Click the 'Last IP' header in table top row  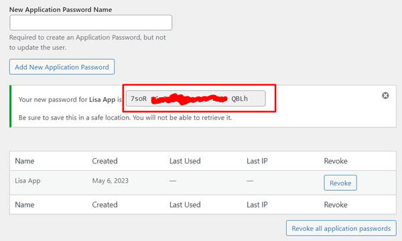(257, 161)
